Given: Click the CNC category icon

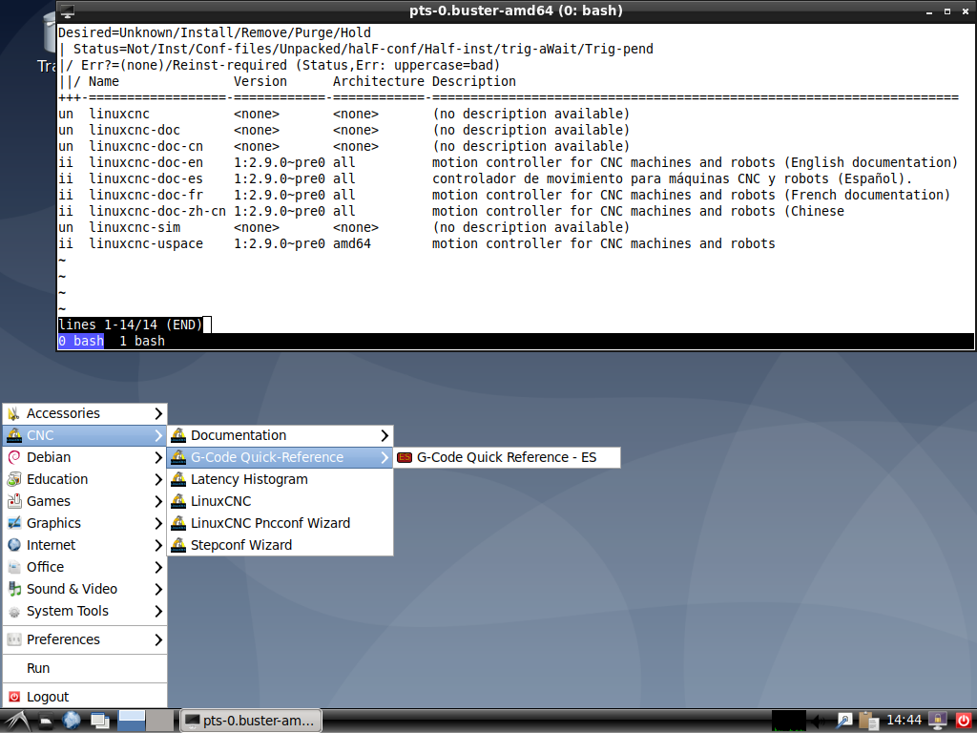Looking at the screenshot, I should pyautogui.click(x=13, y=435).
